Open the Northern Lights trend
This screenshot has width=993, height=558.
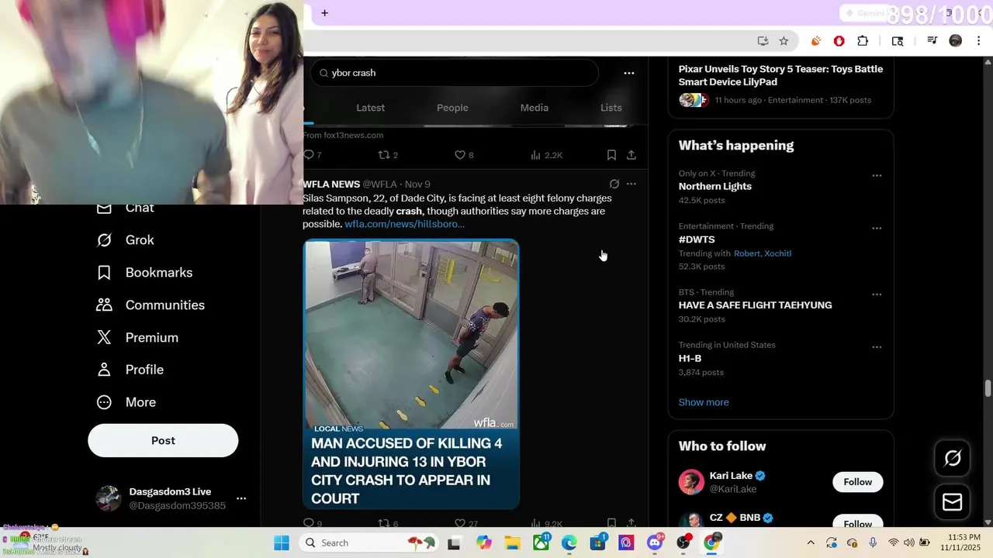tap(715, 186)
